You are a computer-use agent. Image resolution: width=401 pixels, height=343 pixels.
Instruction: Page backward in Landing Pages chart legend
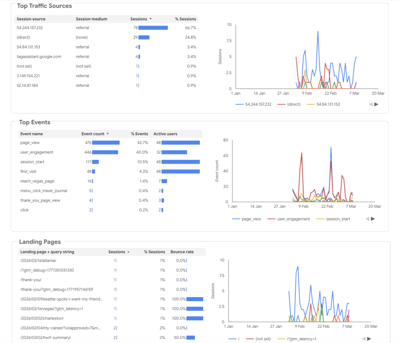[x=363, y=339]
